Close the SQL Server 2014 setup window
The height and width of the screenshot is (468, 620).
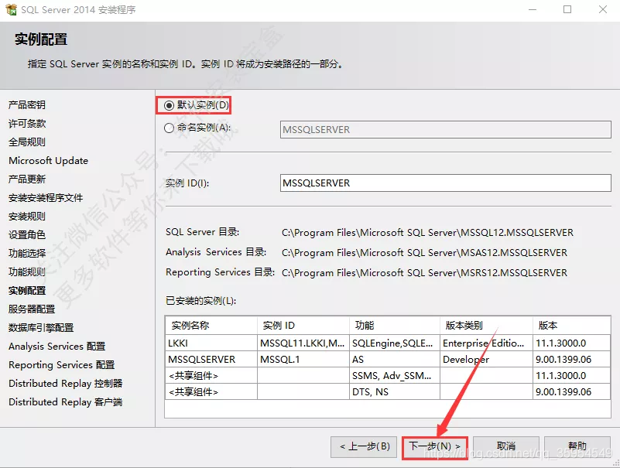point(603,9)
